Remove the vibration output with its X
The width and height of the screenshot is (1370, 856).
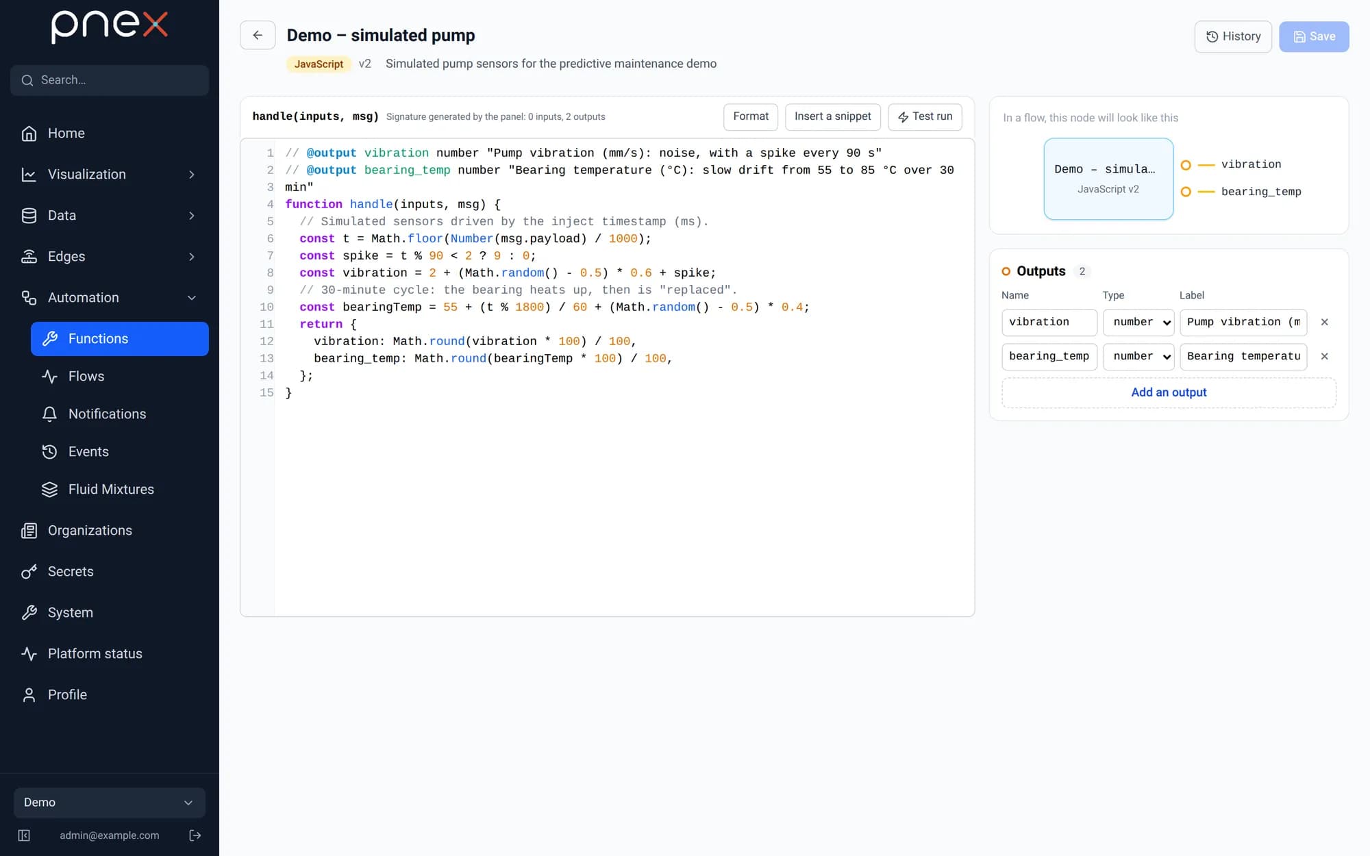click(x=1324, y=322)
